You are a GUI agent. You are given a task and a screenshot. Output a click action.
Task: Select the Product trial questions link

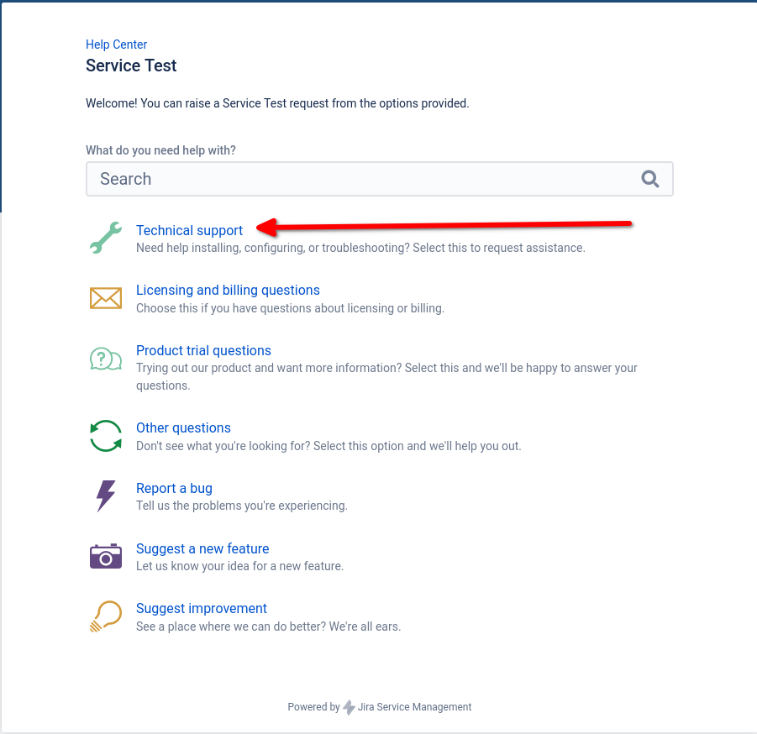point(203,350)
